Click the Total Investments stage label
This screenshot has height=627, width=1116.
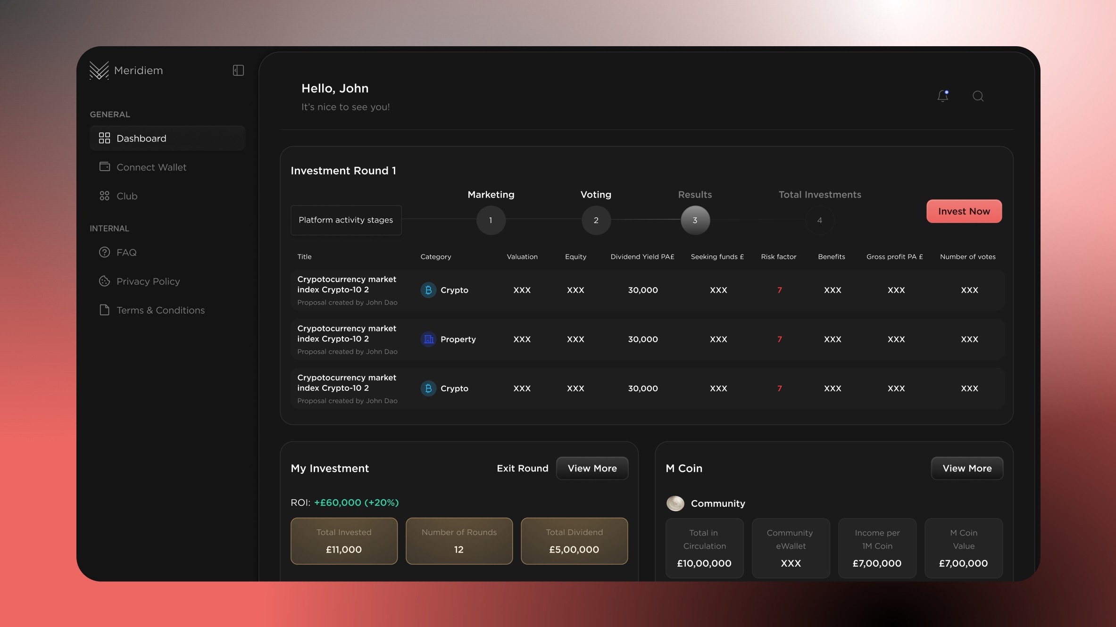(x=819, y=194)
